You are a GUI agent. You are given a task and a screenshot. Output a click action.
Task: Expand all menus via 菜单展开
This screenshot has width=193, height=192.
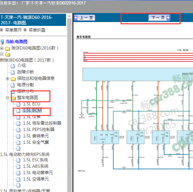tap(13, 30)
